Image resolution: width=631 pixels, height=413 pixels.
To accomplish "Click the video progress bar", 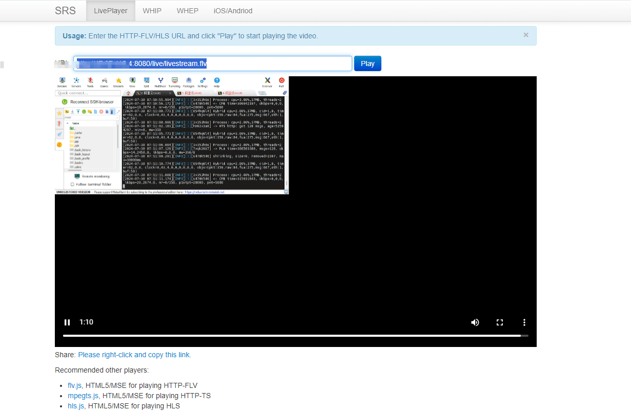I will [x=292, y=336].
